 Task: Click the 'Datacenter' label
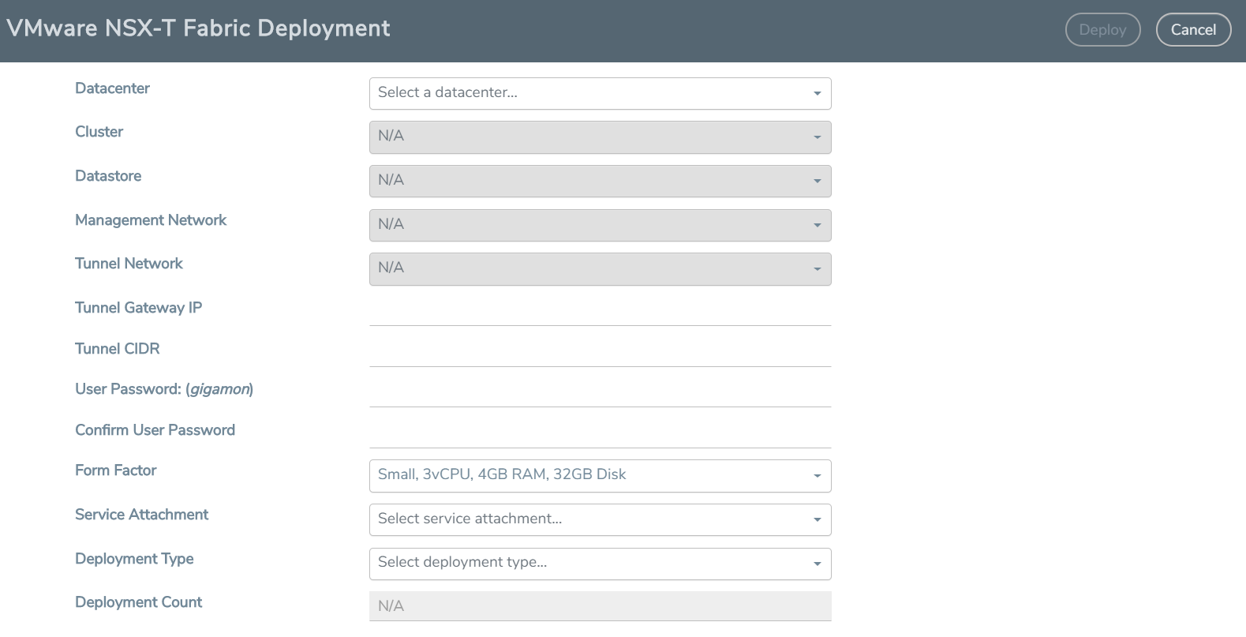pyautogui.click(x=112, y=88)
